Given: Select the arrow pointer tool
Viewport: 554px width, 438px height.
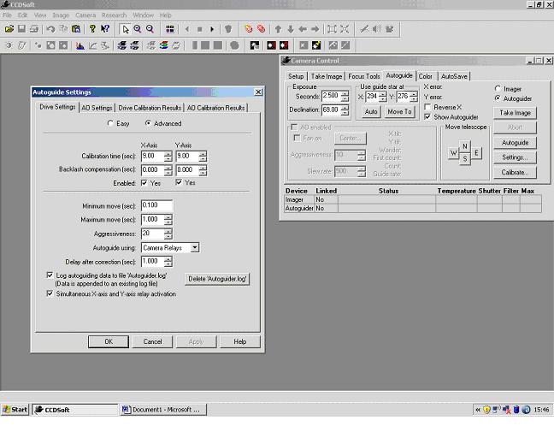Looking at the screenshot, I should click(x=125, y=29).
